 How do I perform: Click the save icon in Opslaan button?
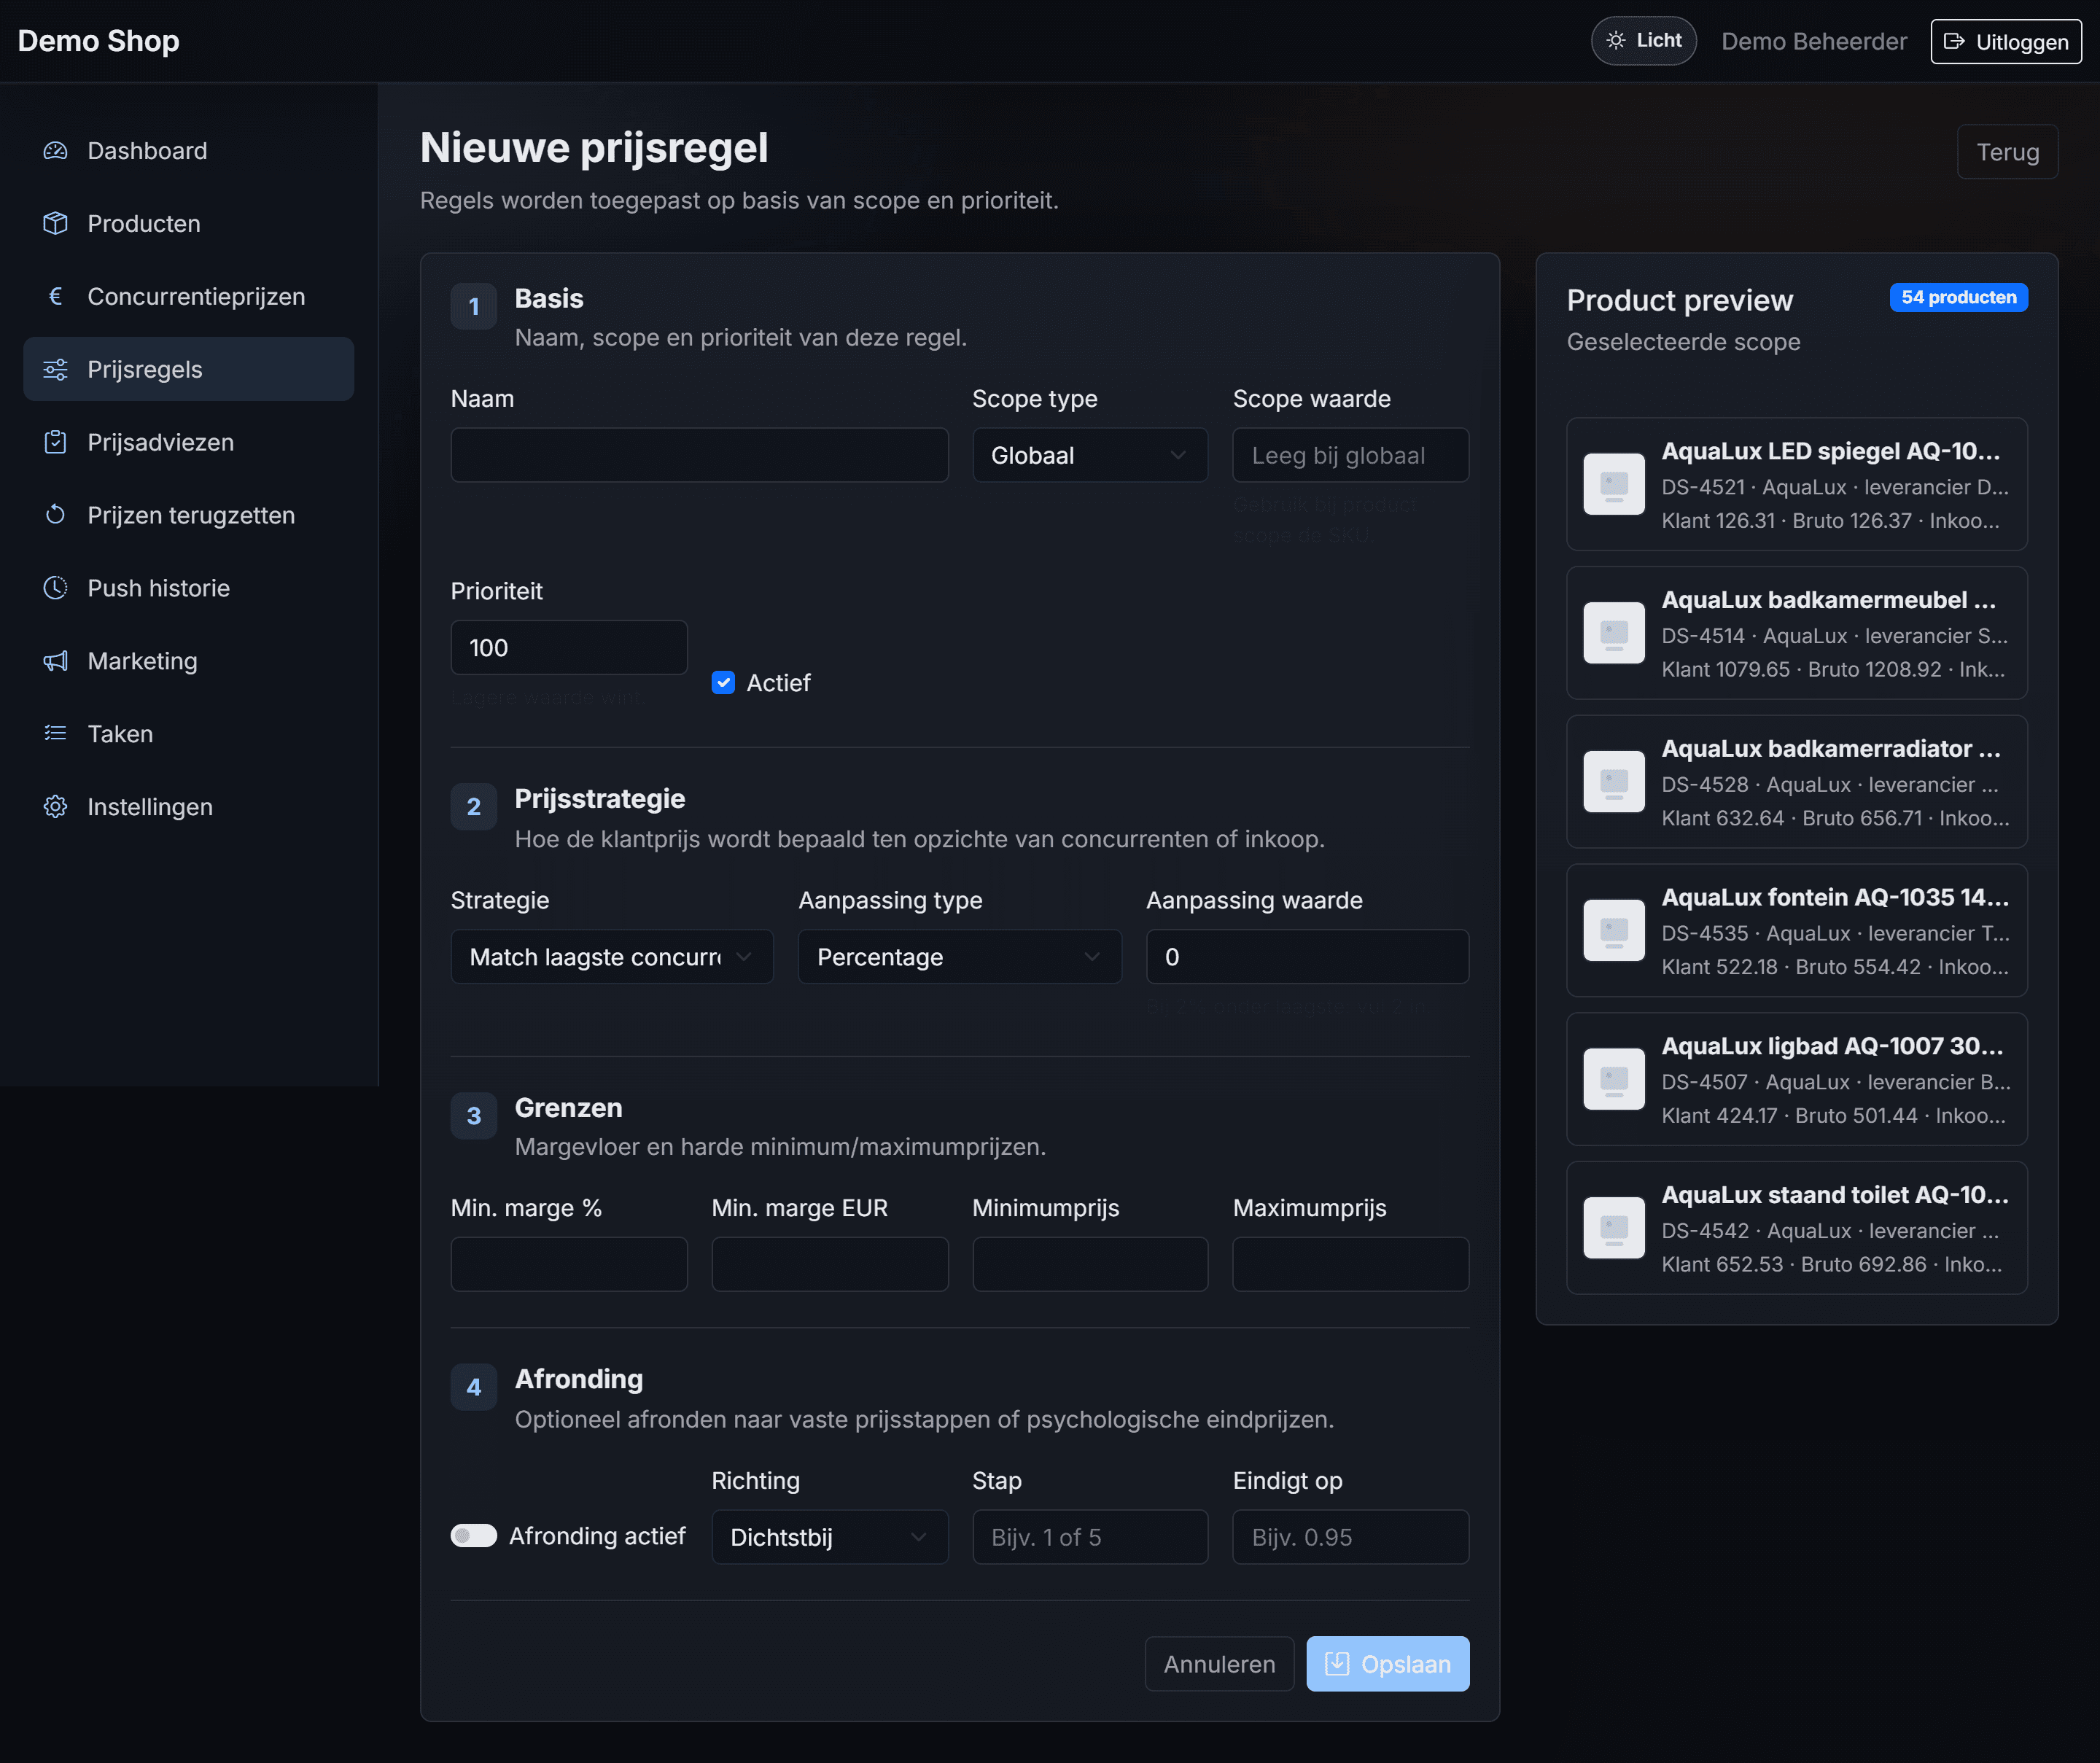pos(1337,1665)
